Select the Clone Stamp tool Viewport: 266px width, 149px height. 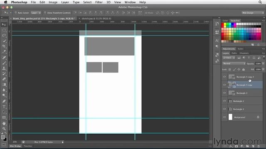coord(4,68)
